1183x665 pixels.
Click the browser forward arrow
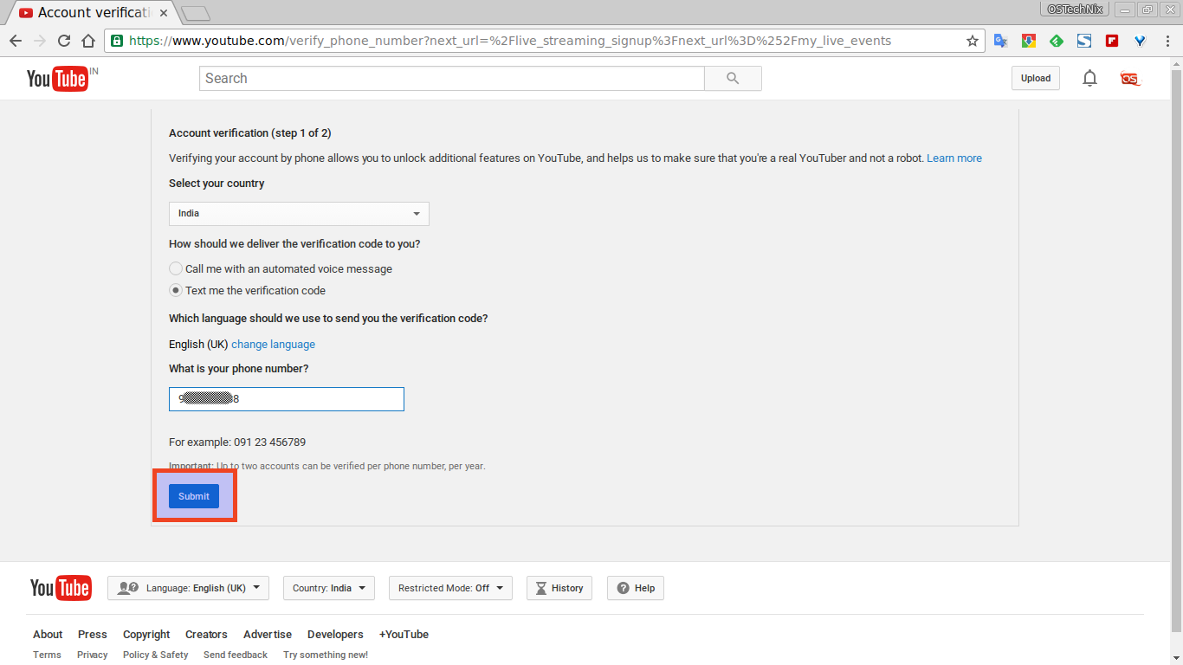[x=40, y=41]
